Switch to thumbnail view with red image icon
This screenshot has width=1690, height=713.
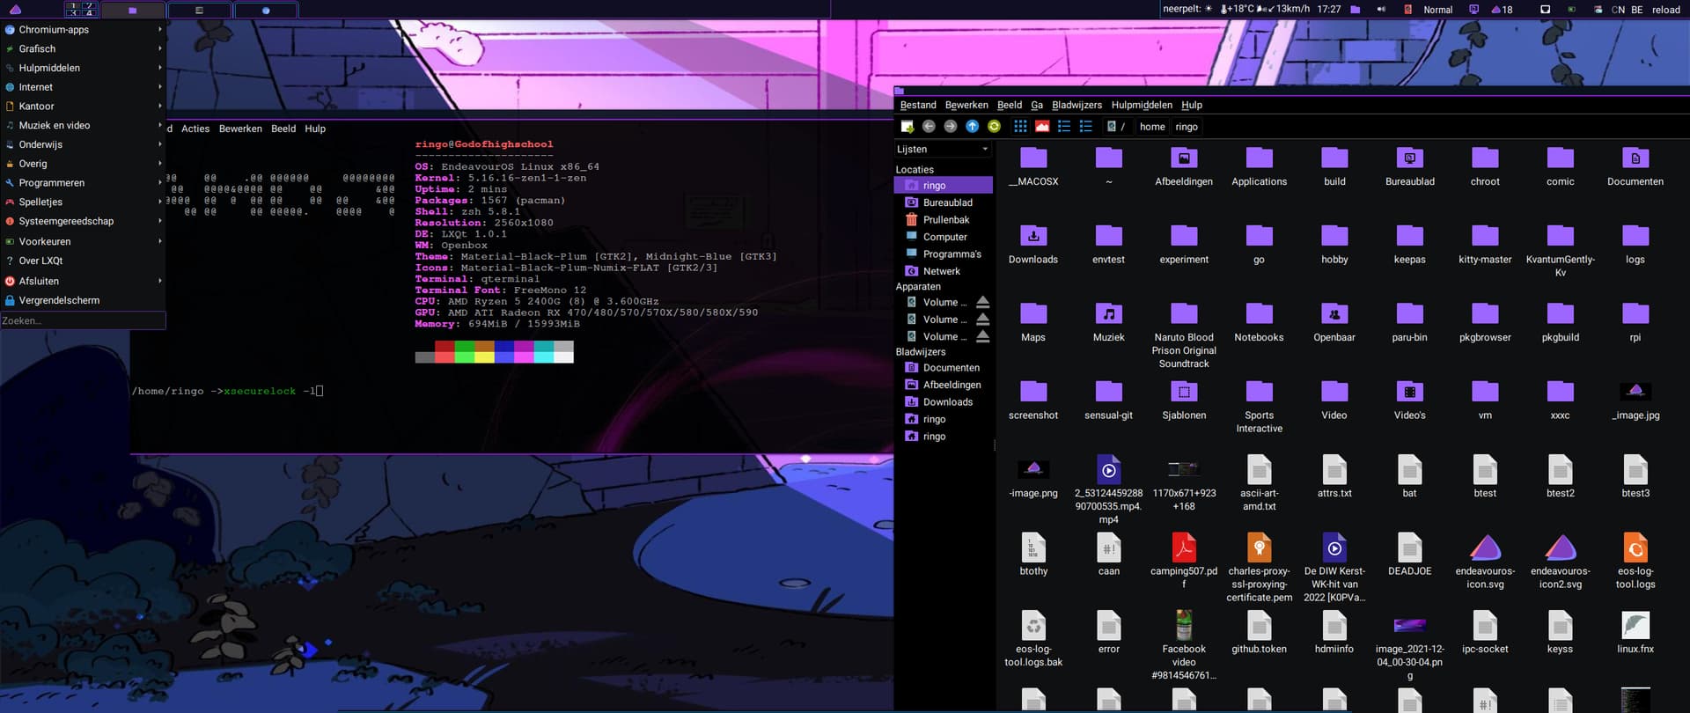[1042, 127]
